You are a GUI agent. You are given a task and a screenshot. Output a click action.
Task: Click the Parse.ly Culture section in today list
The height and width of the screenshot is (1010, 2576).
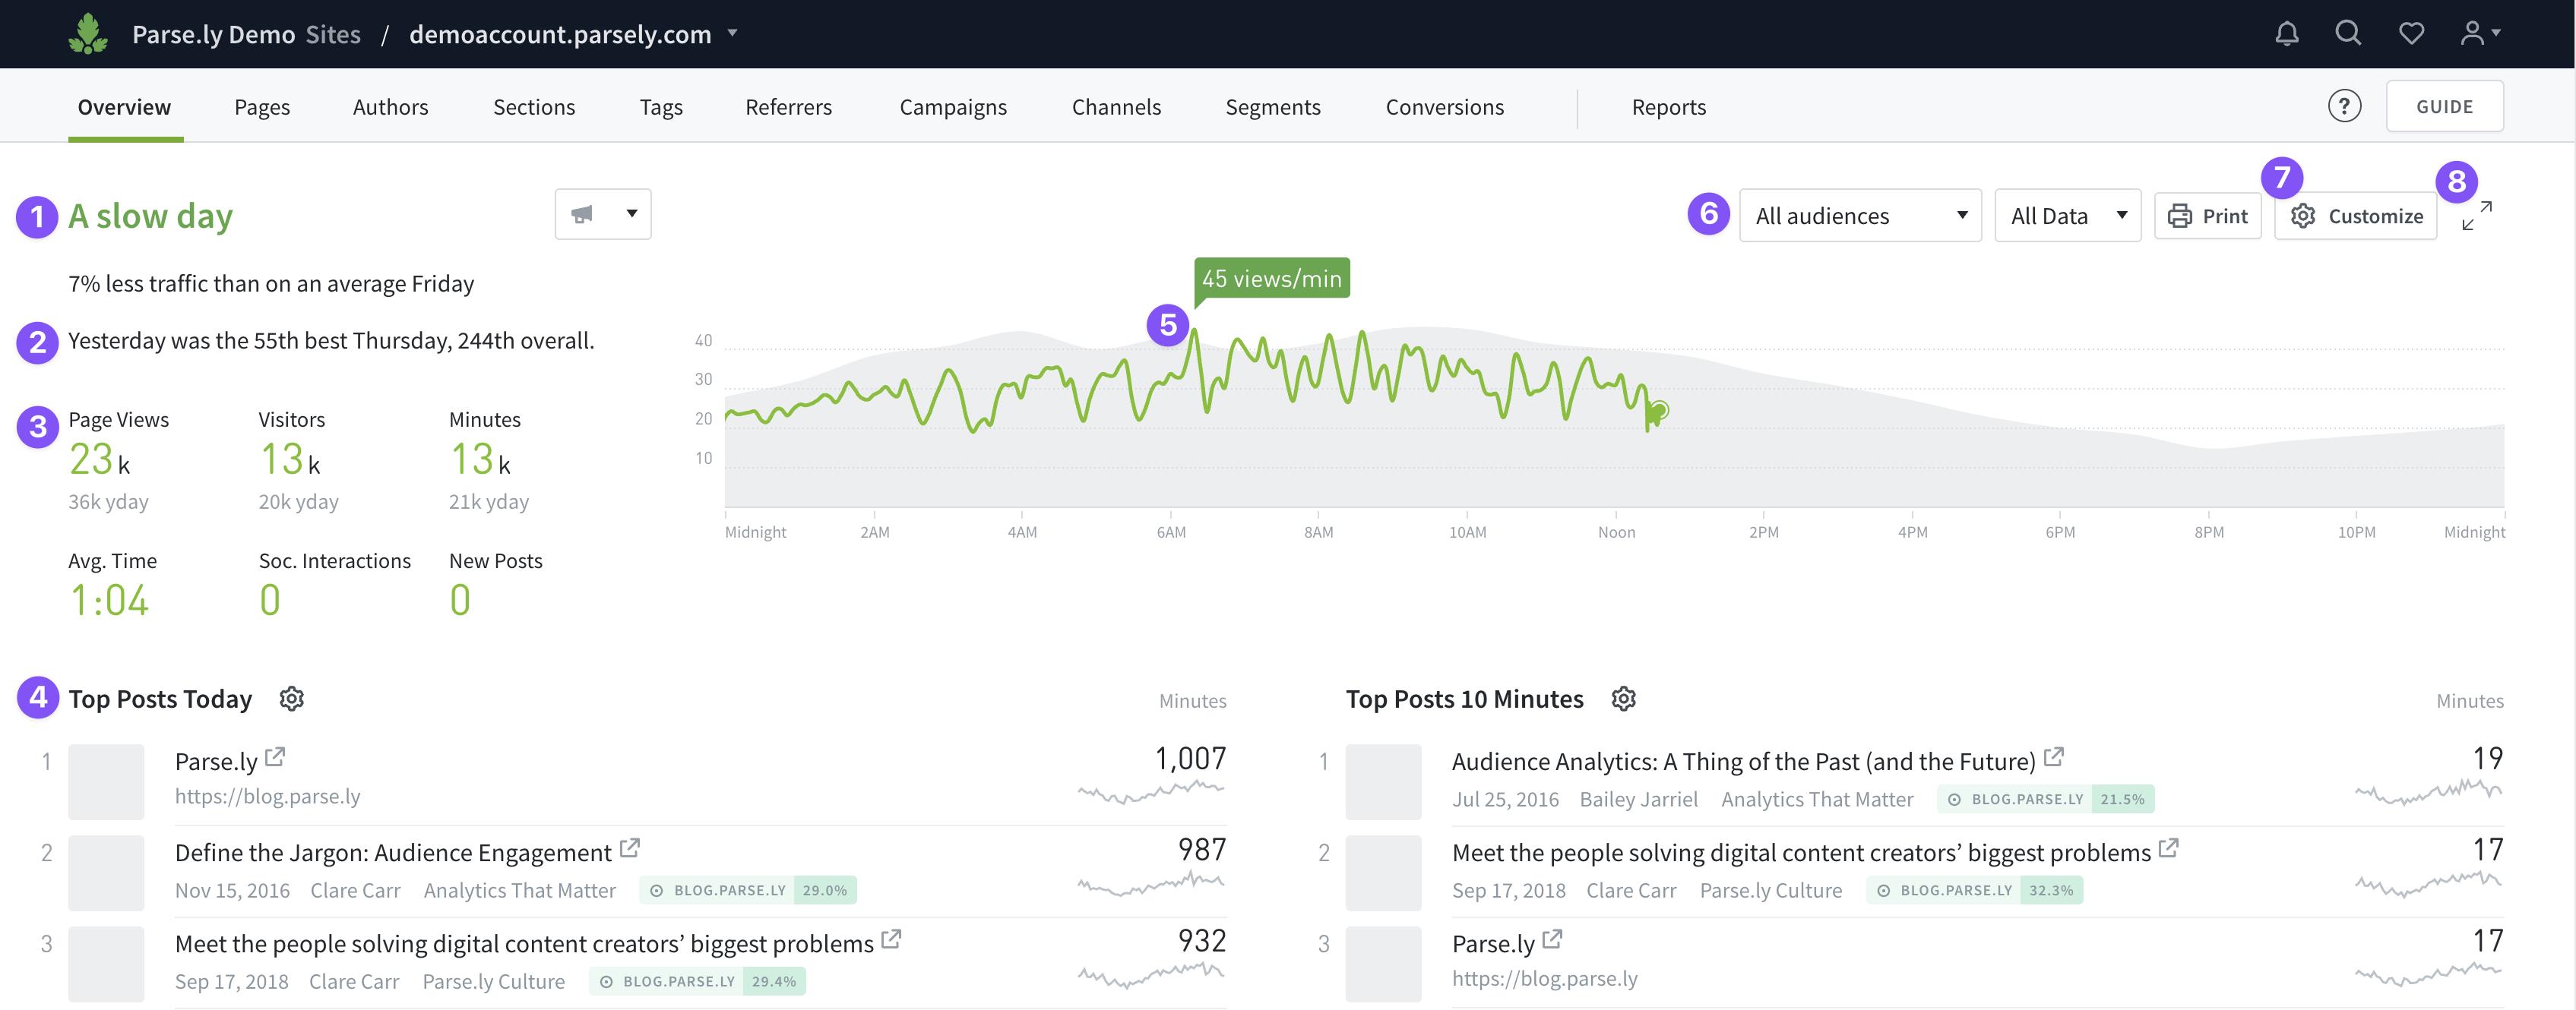point(493,981)
